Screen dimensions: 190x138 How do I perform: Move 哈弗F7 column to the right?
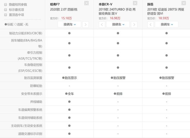tap(85, 25)
